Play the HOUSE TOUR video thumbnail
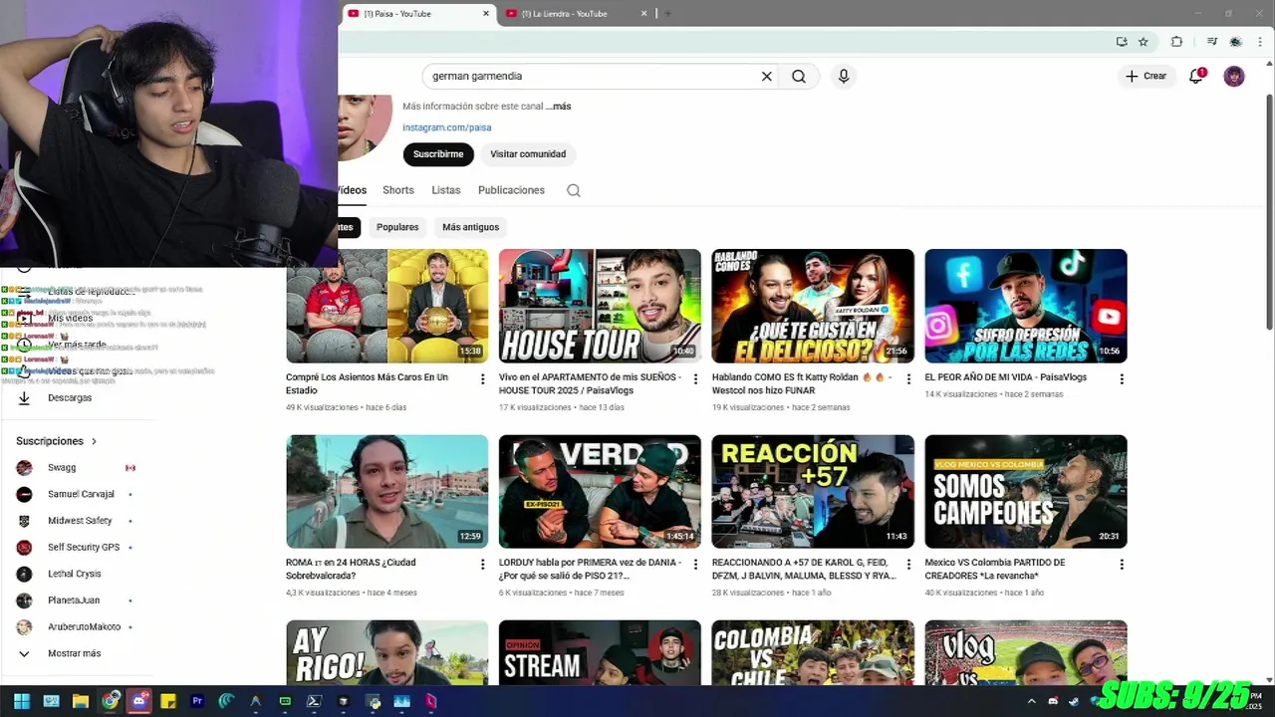The width and height of the screenshot is (1275, 717). [600, 306]
